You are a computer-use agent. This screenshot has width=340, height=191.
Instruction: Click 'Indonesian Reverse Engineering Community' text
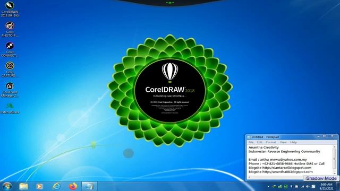pos(284,151)
